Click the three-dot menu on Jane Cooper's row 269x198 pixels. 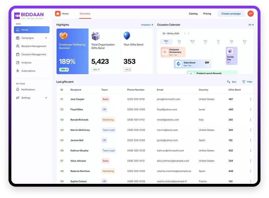pyautogui.click(x=251, y=99)
